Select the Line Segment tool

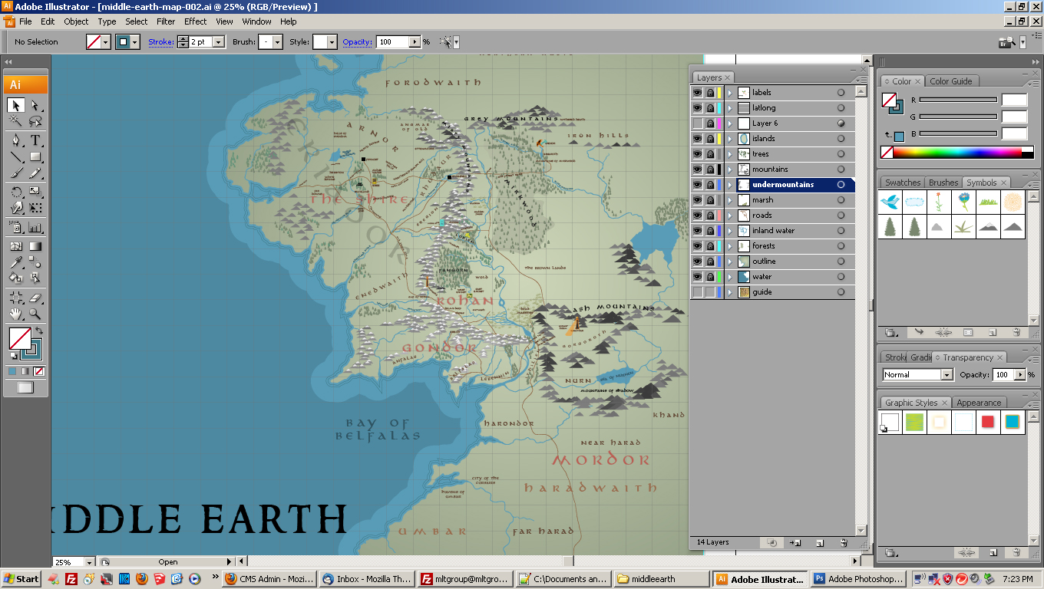click(x=16, y=157)
